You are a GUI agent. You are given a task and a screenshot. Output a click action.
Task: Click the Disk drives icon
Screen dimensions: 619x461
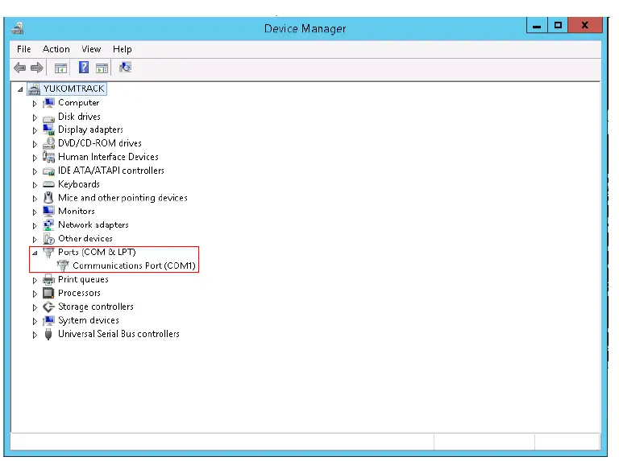(x=48, y=117)
